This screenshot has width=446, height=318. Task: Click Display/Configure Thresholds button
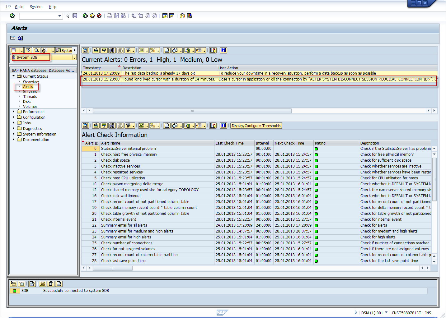click(256, 126)
